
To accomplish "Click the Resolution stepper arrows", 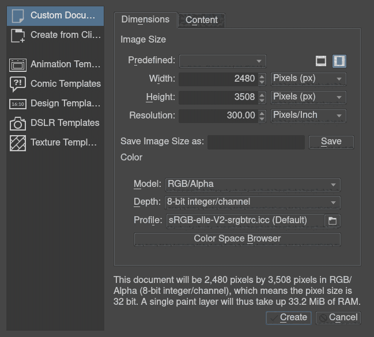I will (262, 116).
